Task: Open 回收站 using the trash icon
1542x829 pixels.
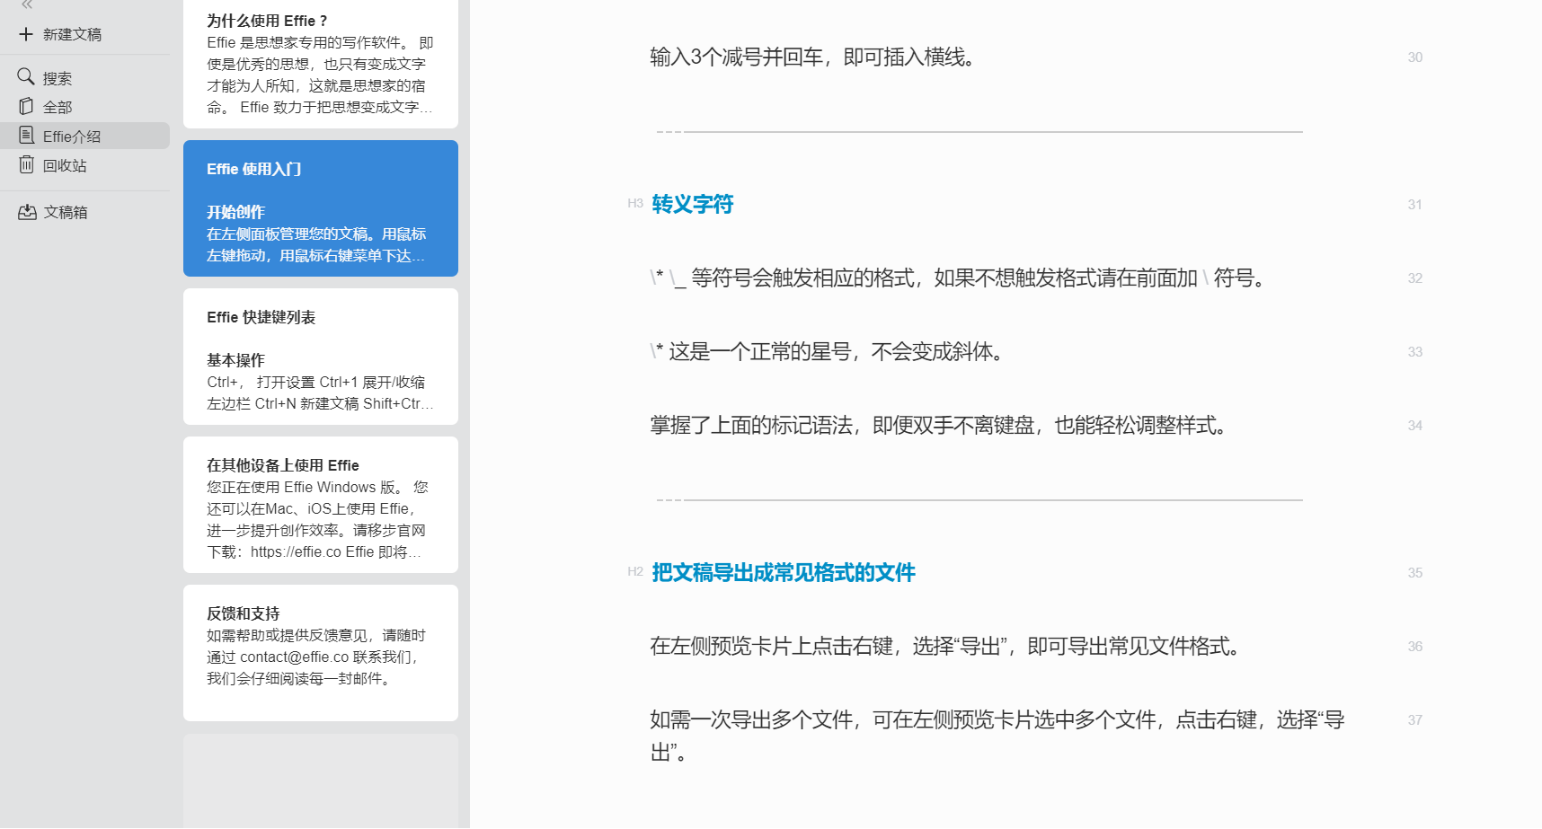Action: coord(24,165)
